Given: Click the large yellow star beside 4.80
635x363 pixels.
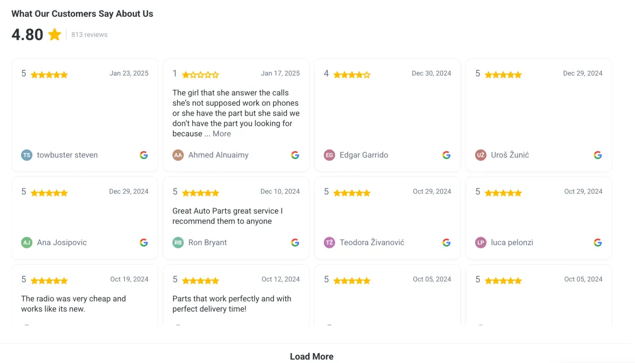Looking at the screenshot, I should [x=55, y=35].
